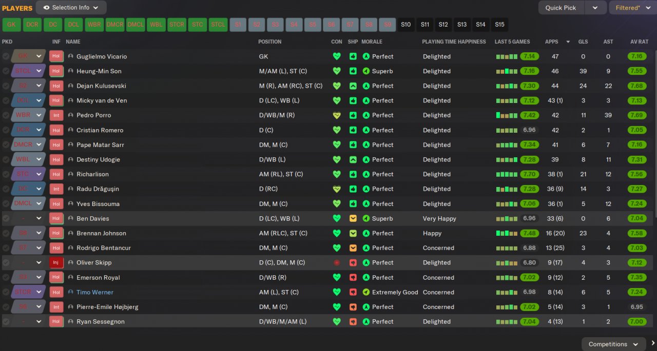Sort by the MORALE column header
The image size is (657, 351).
coord(372,42)
